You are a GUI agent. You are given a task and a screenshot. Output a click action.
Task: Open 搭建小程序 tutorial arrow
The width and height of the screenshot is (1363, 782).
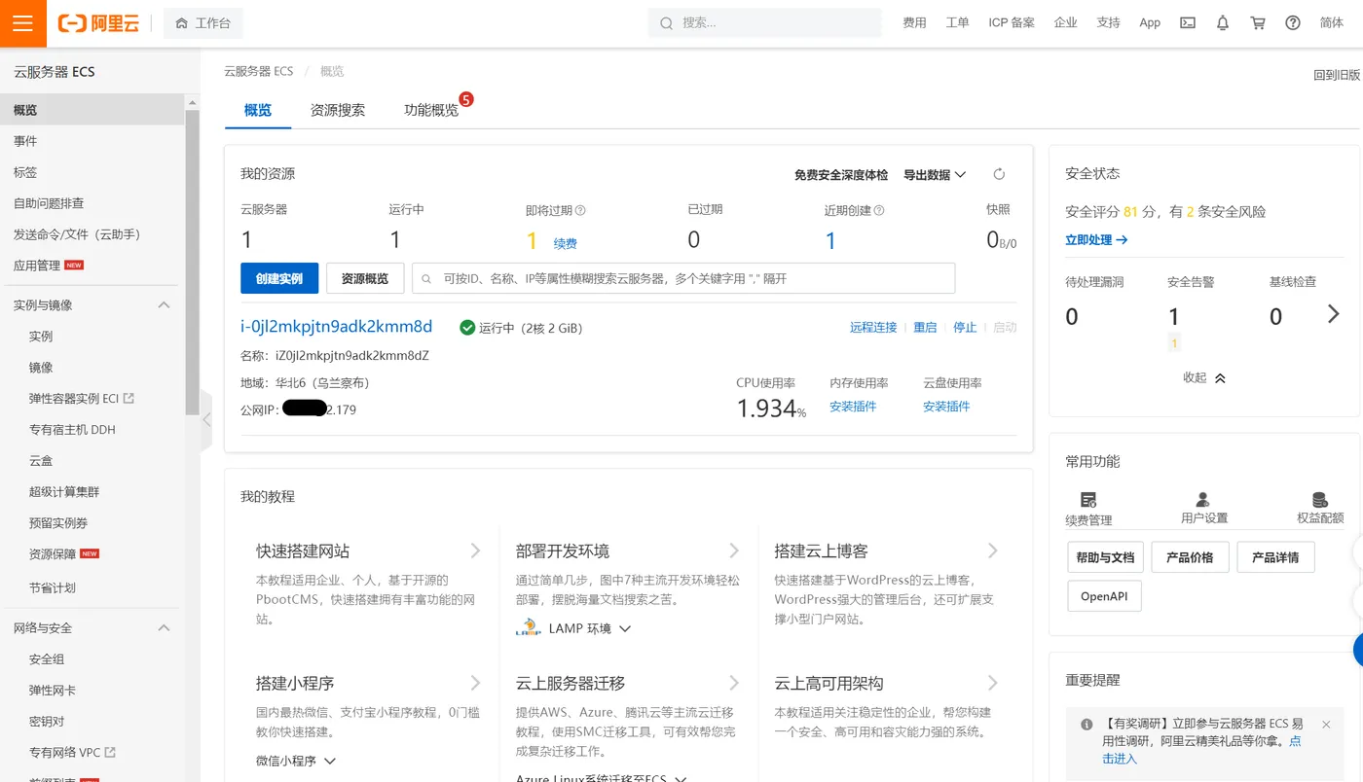pyautogui.click(x=475, y=683)
